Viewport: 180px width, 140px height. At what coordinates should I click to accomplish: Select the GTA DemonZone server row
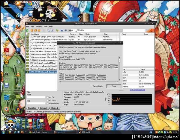72,40
